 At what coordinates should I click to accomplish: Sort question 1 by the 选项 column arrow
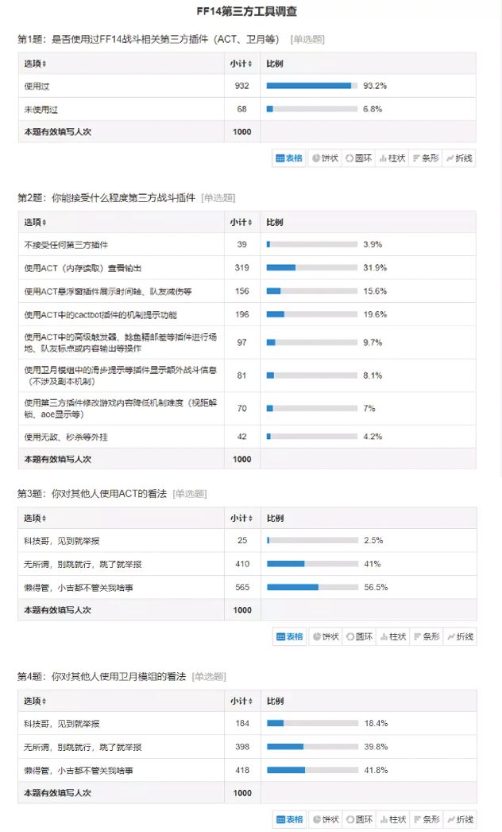44,64
